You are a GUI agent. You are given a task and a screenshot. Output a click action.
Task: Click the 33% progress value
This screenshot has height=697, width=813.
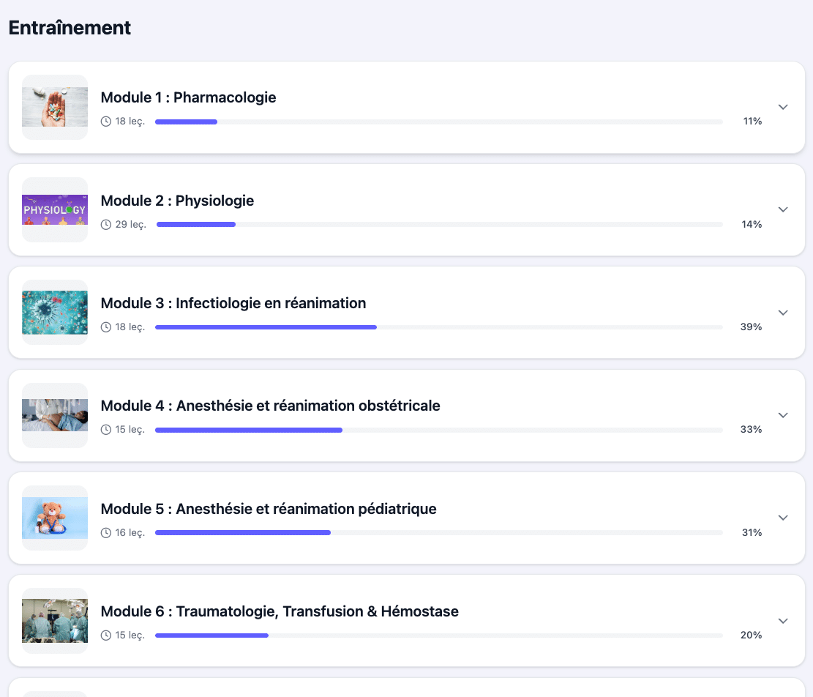(x=751, y=429)
